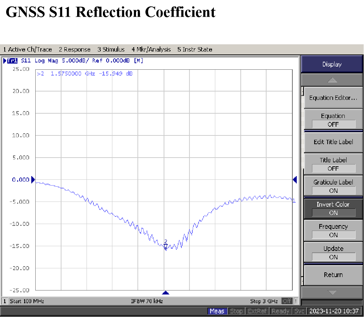This screenshot has width=364, height=317.
Task: Toggle Graticule Label ON softkey
Action: click(333, 186)
